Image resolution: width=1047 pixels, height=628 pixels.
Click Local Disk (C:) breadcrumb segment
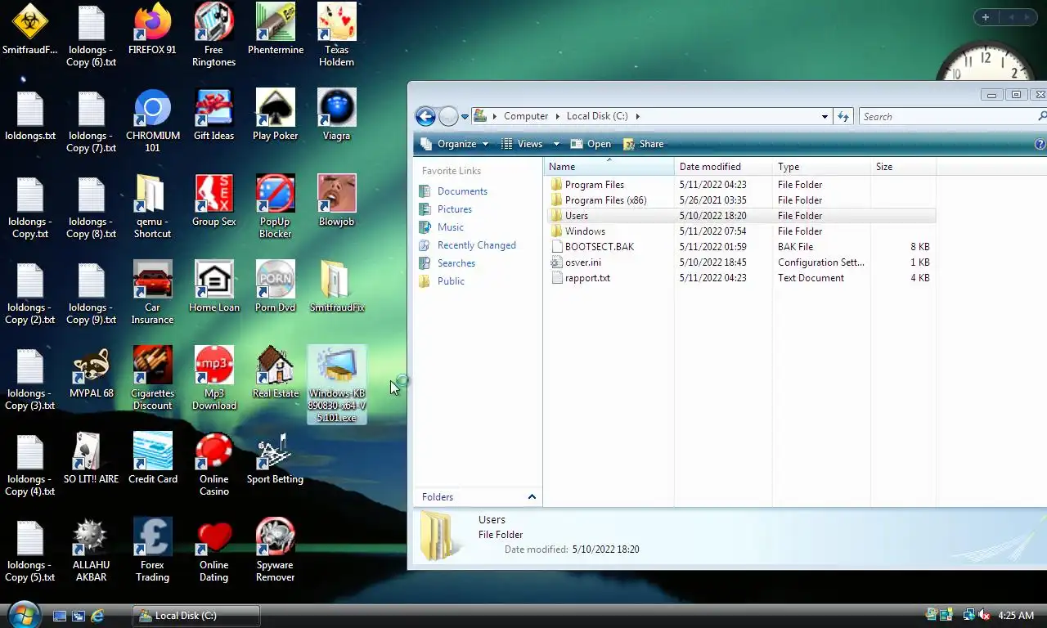tap(597, 116)
